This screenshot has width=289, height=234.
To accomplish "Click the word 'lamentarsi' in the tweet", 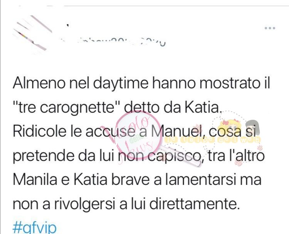I will pos(200,180).
